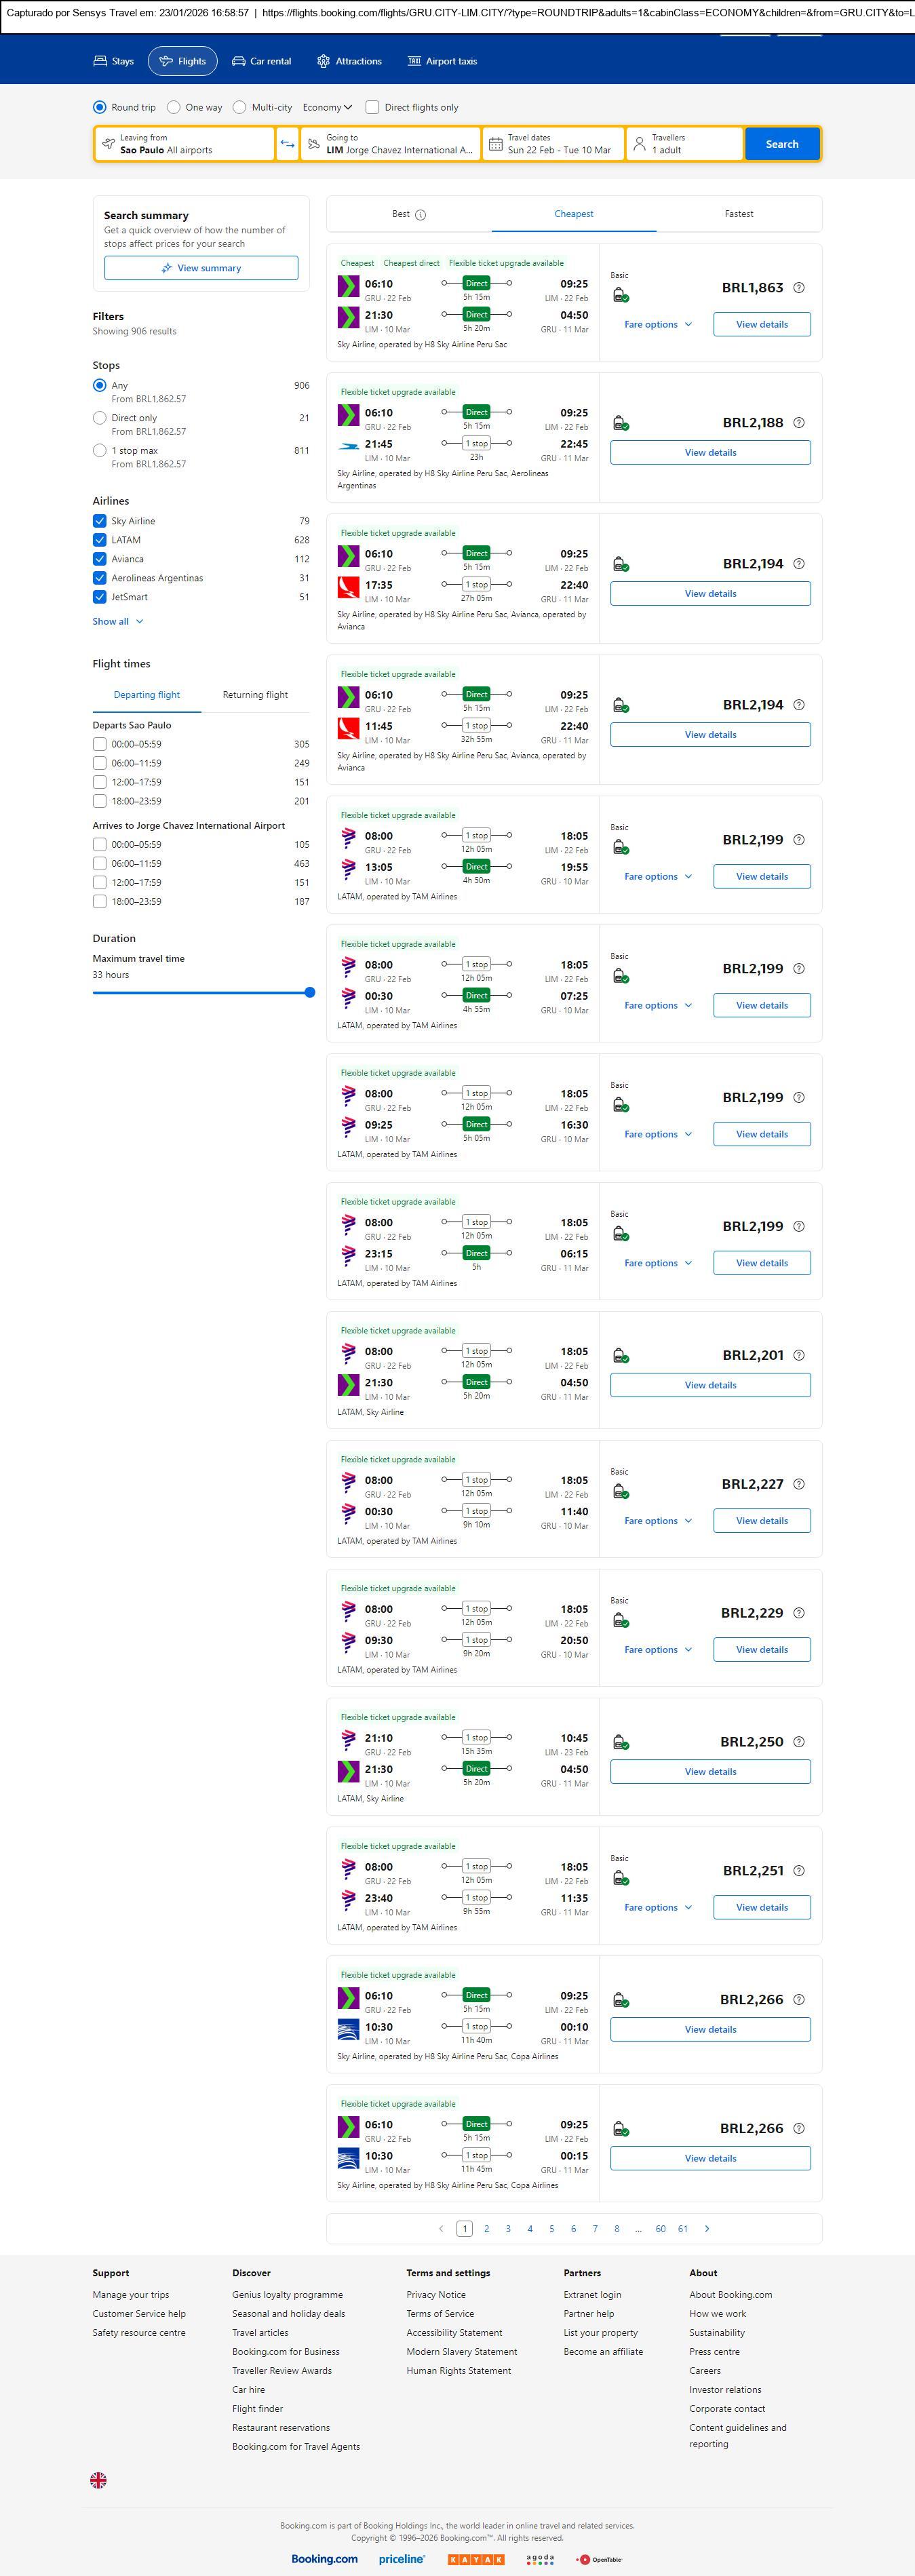Image resolution: width=915 pixels, height=2576 pixels.
Task: Open View summary of search
Action: pos(201,268)
